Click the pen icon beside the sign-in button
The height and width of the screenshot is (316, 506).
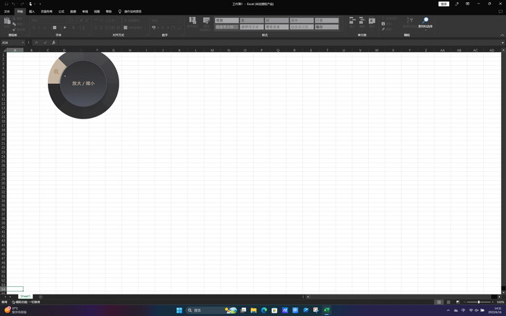457,4
